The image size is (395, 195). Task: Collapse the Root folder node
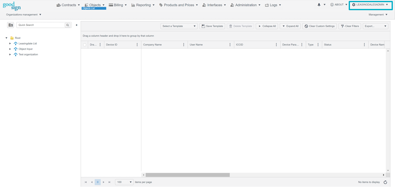pyautogui.click(x=6, y=38)
